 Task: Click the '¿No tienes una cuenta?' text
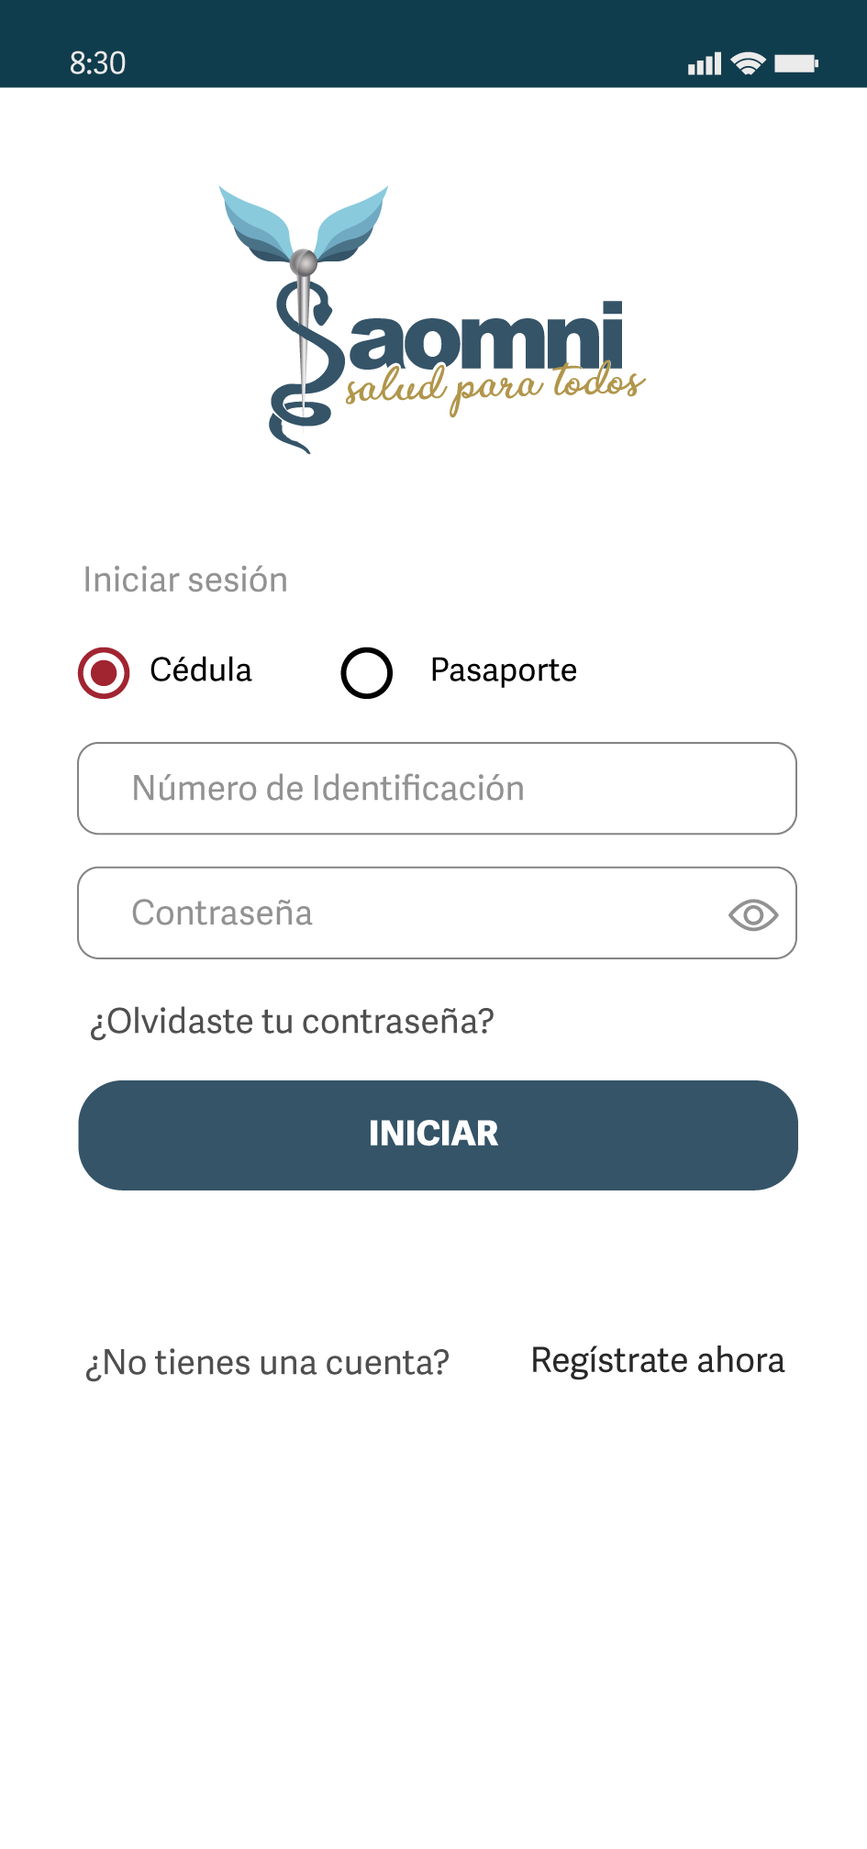coord(267,1363)
